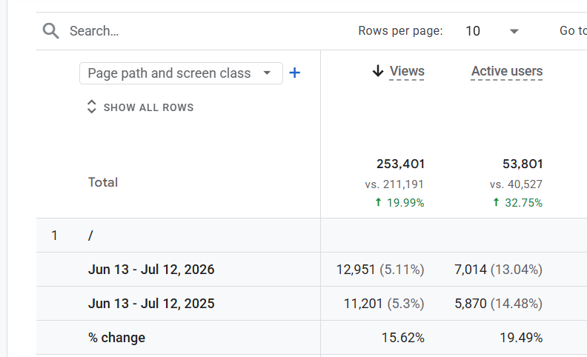The width and height of the screenshot is (587, 357).
Task: Click the magnifying glass search icon
Action: [50, 31]
